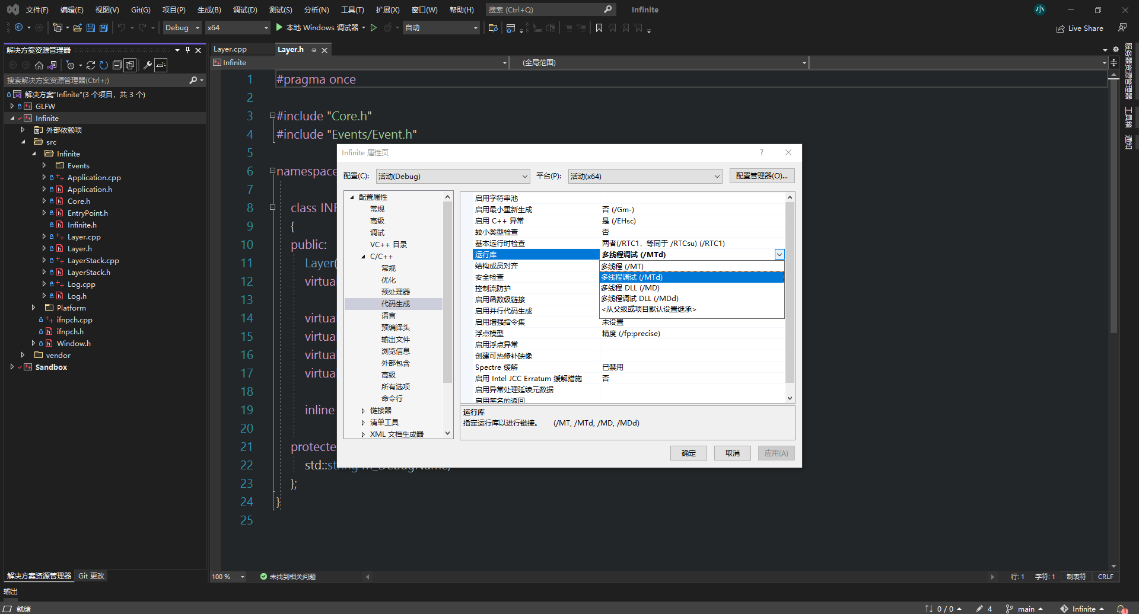Open the 平台(P) 活动(x64) combo box
The width and height of the screenshot is (1139, 614).
[x=645, y=176]
